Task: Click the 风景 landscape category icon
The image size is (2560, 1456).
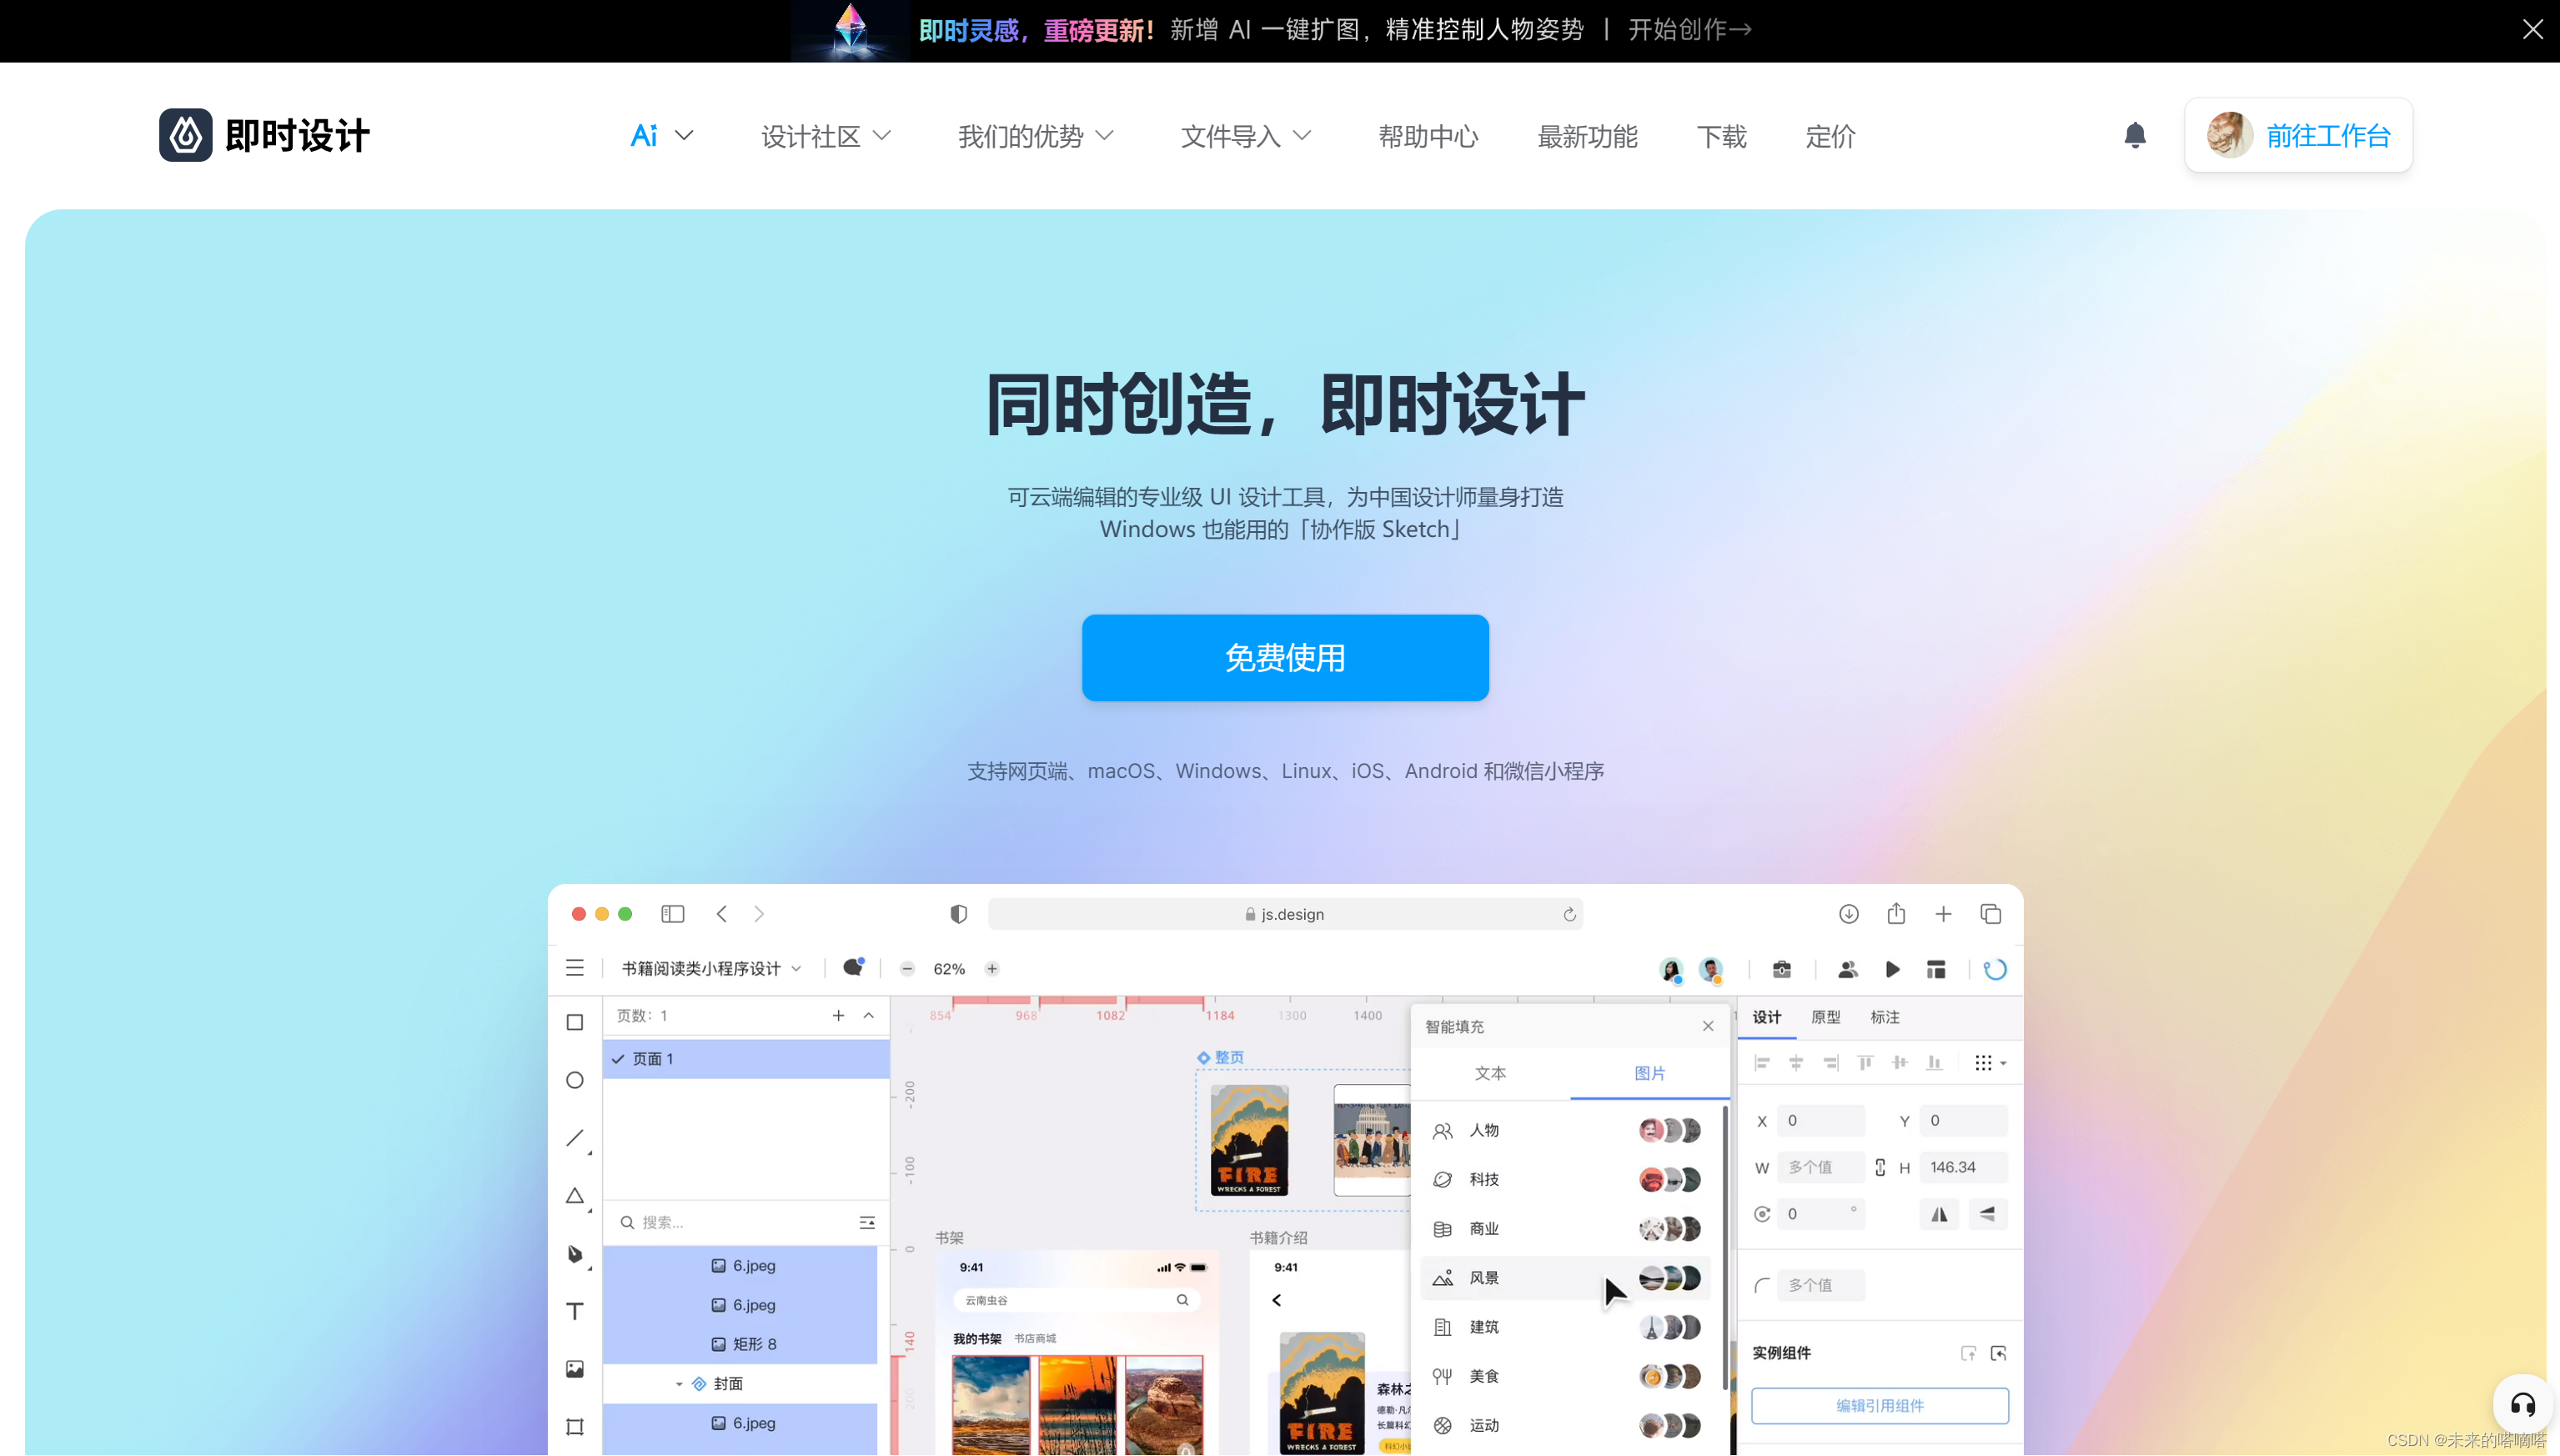Action: [1443, 1278]
